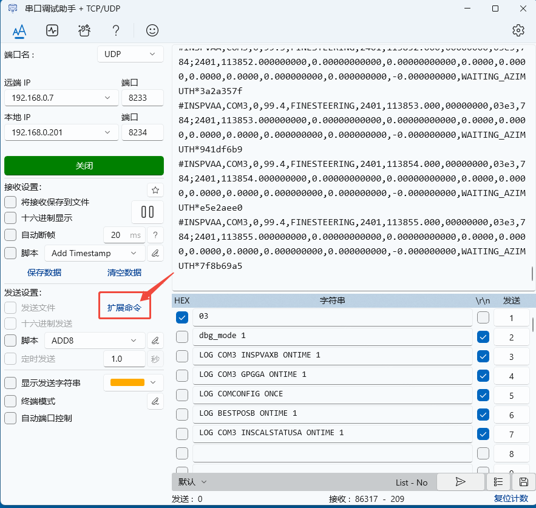Click the 清空数据 clear data link
The width and height of the screenshot is (536, 508).
click(x=124, y=273)
